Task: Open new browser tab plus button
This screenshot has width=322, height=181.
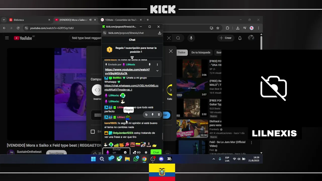Action: pyautogui.click(x=148, y=20)
